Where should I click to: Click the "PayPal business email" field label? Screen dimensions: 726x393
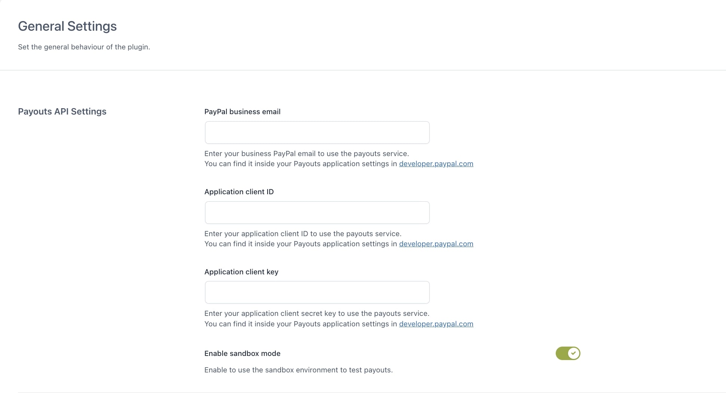(x=242, y=112)
